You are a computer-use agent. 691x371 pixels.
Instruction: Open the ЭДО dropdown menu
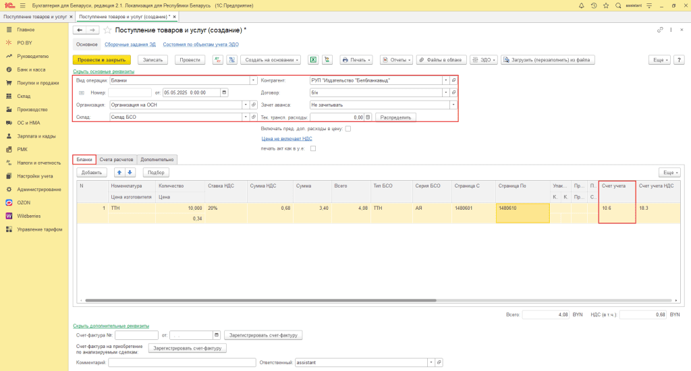tap(484, 60)
